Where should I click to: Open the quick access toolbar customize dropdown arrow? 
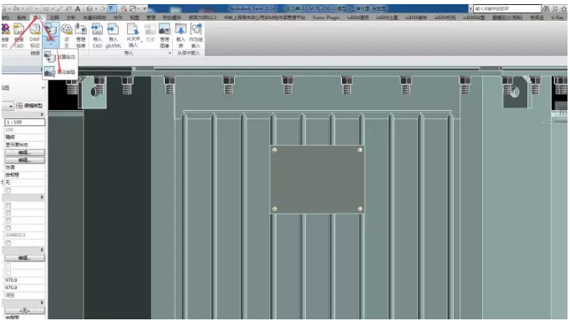[145, 8]
